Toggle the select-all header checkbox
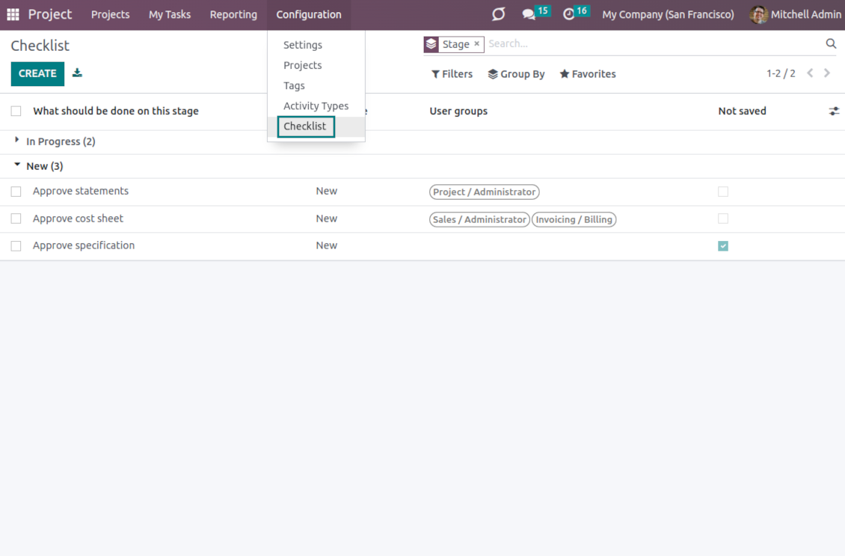 [x=16, y=111]
